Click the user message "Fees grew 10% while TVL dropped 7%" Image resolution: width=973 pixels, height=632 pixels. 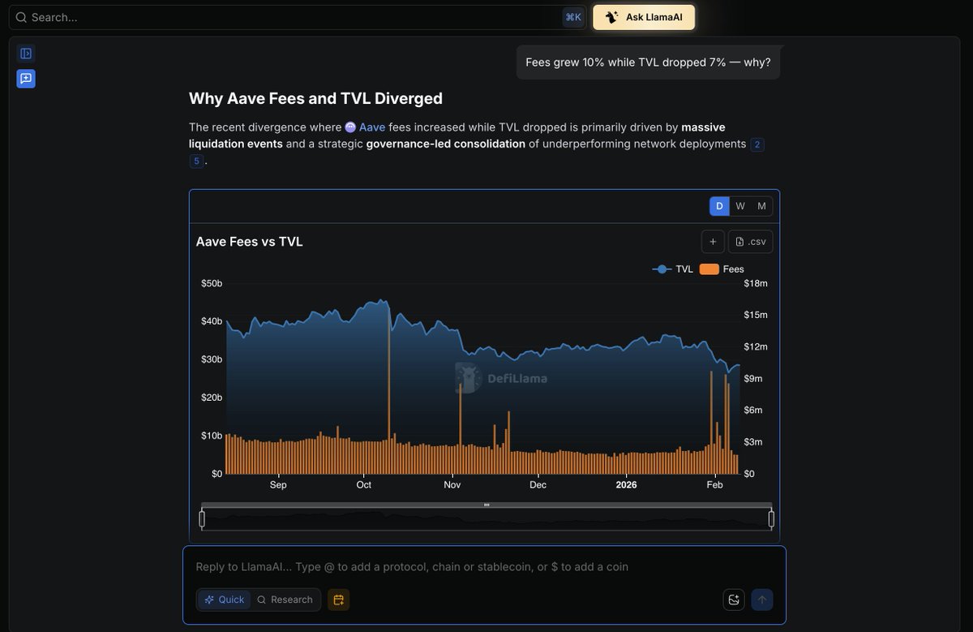coord(649,62)
